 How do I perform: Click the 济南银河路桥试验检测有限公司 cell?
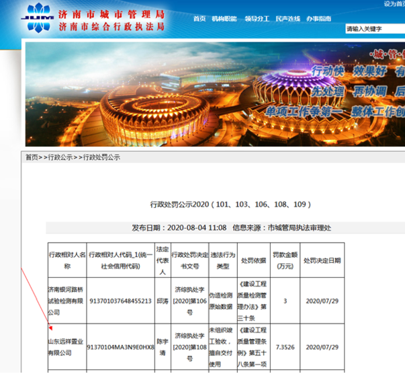coord(67,301)
